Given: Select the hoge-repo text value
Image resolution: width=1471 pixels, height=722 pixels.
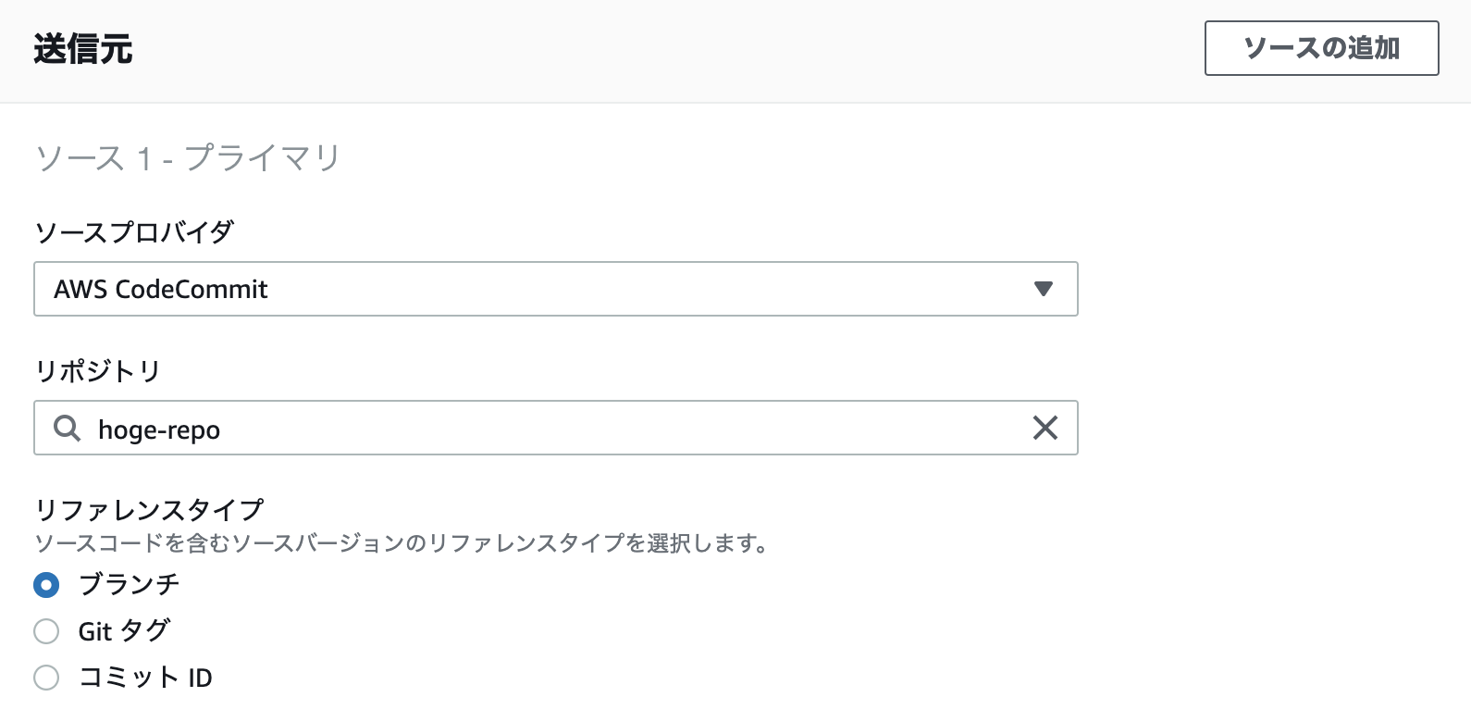Looking at the screenshot, I should 159,428.
